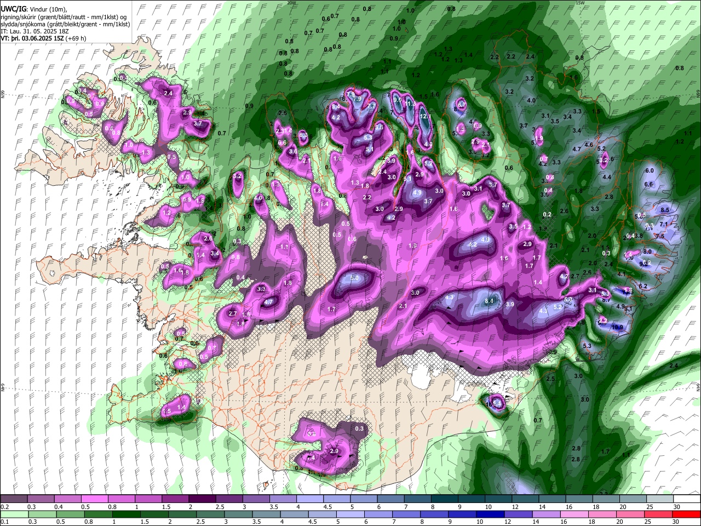Screen dimensions: 701x526
Task: Select the light purple rain swatch between 14 and 16
Action: (545, 514)
